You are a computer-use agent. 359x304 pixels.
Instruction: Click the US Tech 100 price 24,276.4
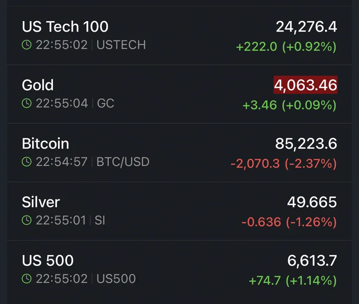pos(306,27)
